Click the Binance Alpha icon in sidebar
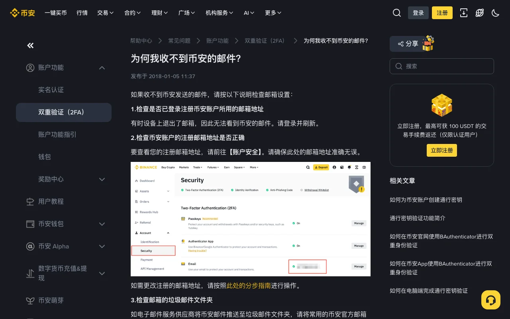Image resolution: width=510 pixels, height=319 pixels. 30,246
